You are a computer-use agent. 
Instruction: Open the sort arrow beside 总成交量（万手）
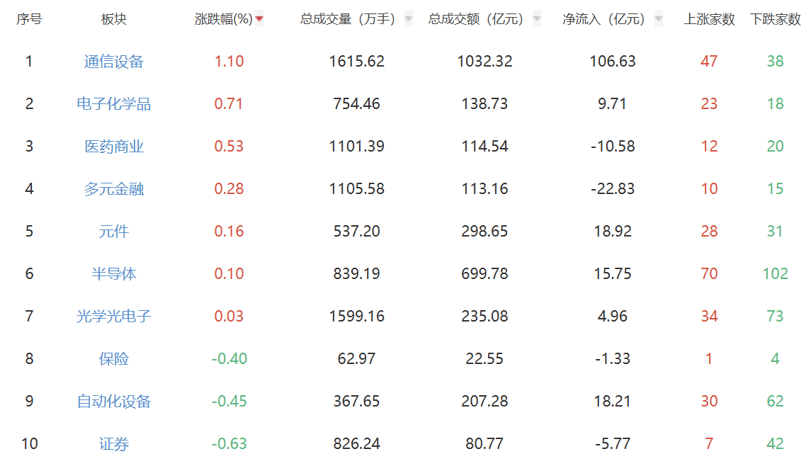[x=408, y=20]
